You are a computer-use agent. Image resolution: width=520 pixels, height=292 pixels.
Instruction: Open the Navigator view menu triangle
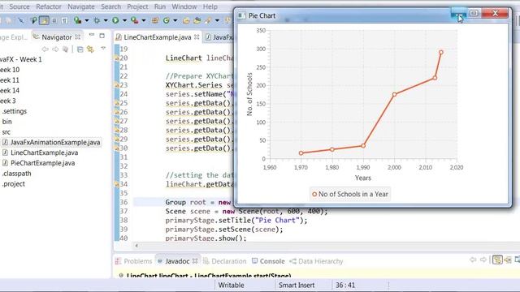[x=103, y=49]
